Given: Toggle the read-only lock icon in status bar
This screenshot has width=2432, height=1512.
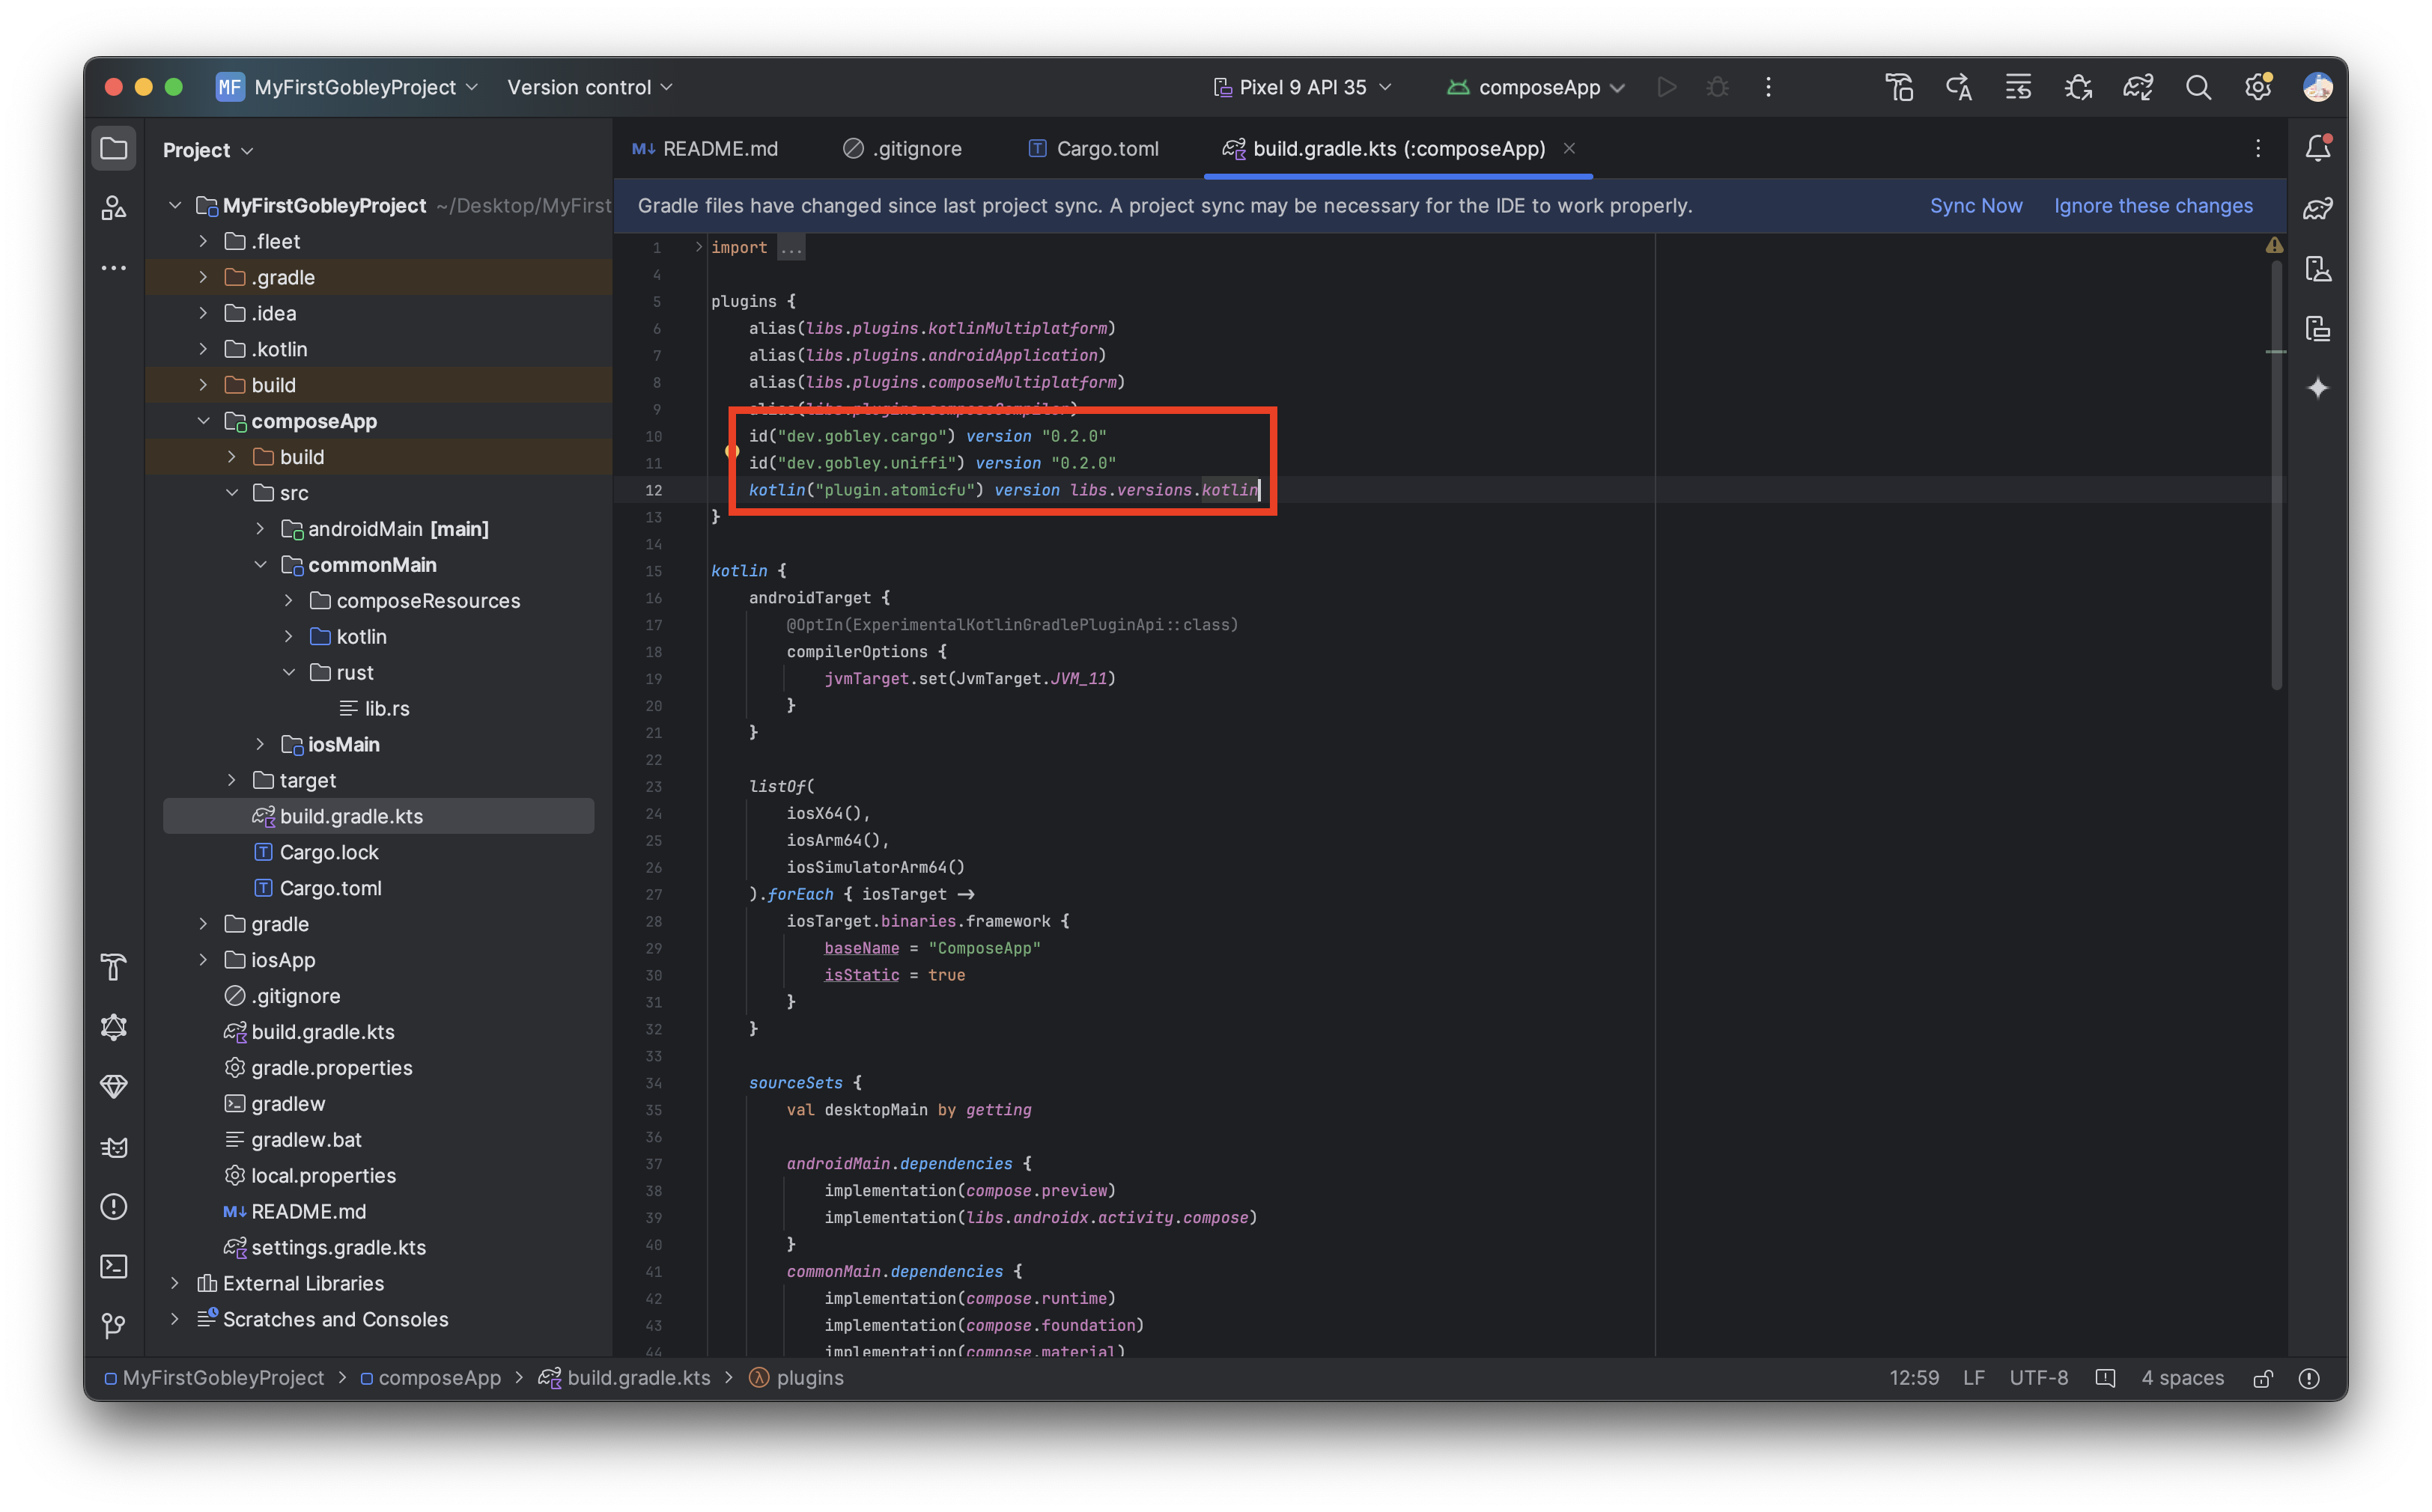Looking at the screenshot, I should (x=2262, y=1378).
